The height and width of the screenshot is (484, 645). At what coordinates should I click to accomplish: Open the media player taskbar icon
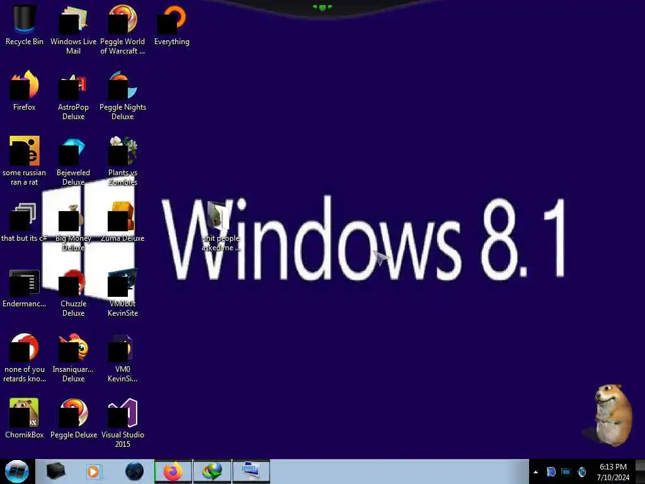[94, 471]
